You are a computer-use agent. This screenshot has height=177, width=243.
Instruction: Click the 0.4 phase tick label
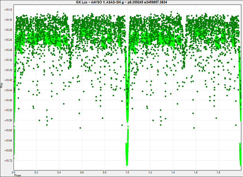click(x=59, y=171)
